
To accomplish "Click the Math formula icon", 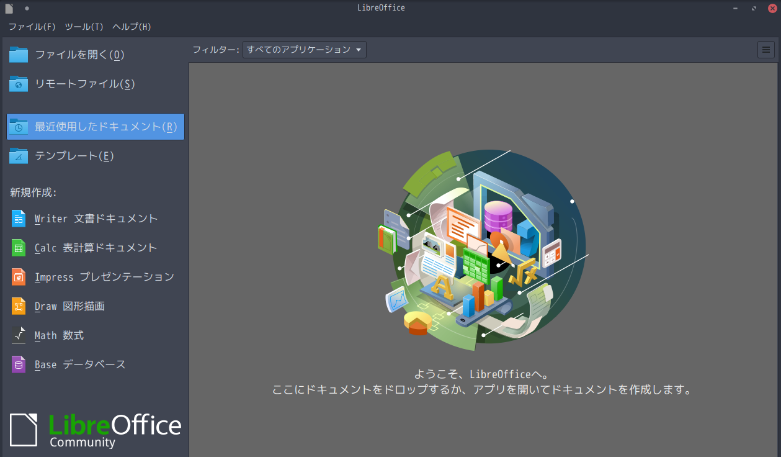I will [19, 335].
